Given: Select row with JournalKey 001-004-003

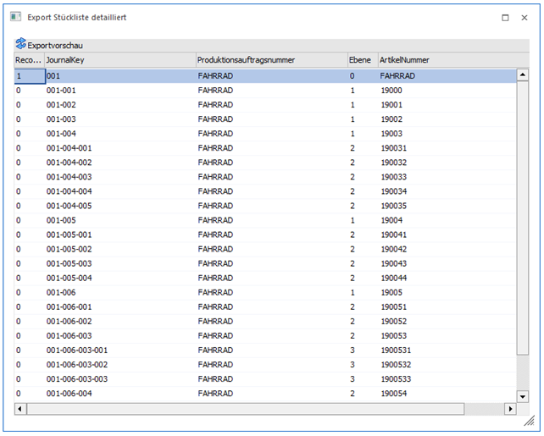Looking at the screenshot, I should click(x=69, y=177).
